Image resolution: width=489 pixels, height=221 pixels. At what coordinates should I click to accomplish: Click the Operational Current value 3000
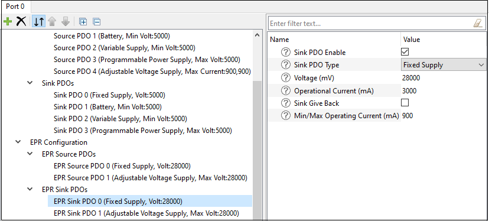[x=409, y=91]
